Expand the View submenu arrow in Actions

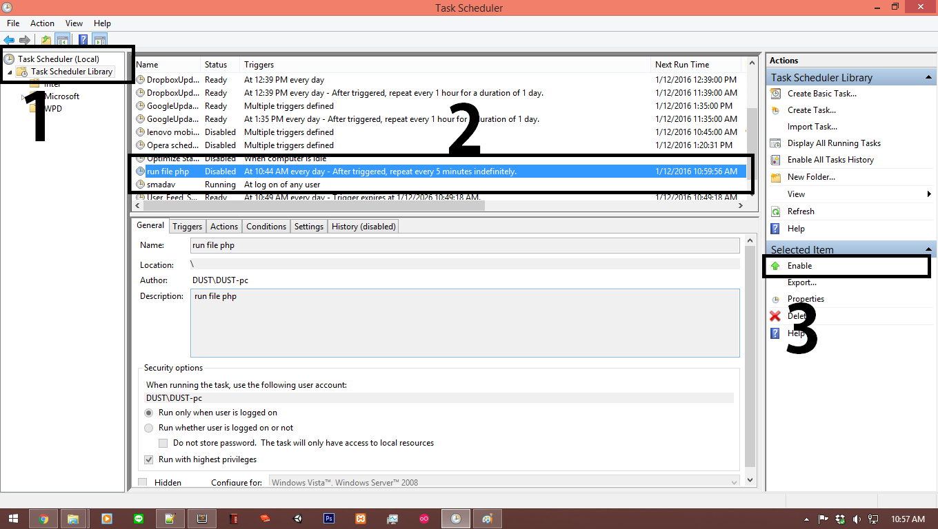point(929,194)
